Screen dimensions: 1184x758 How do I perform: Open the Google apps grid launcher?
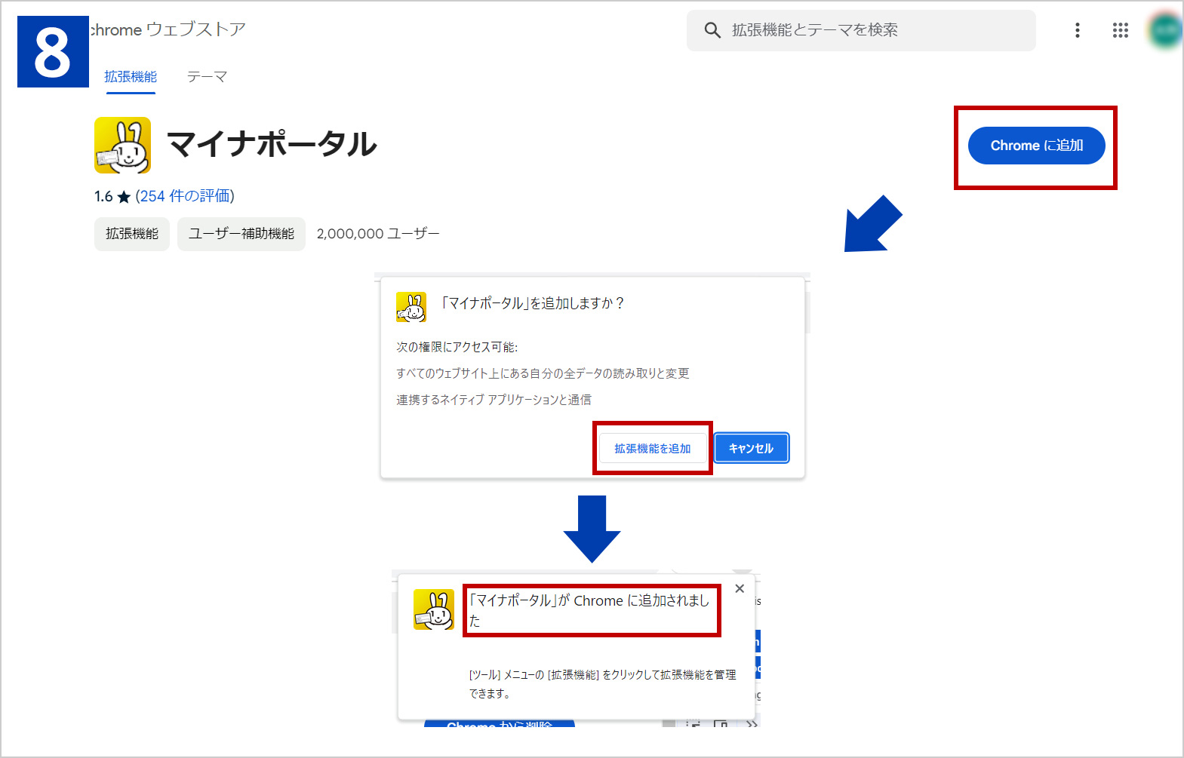[x=1121, y=30]
